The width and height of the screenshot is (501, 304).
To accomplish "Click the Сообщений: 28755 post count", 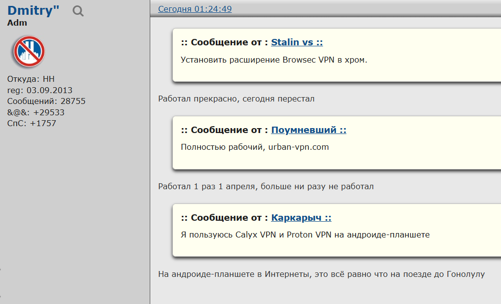I will (x=46, y=101).
